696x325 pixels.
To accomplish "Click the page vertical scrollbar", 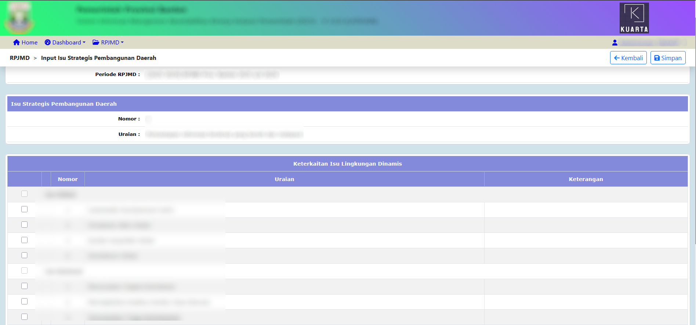I will pos(694,147).
